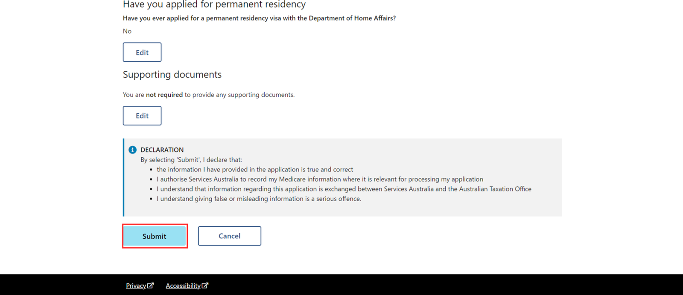
Task: Click the bullet mentioning Australian Taxation Office
Action: pyautogui.click(x=344, y=189)
